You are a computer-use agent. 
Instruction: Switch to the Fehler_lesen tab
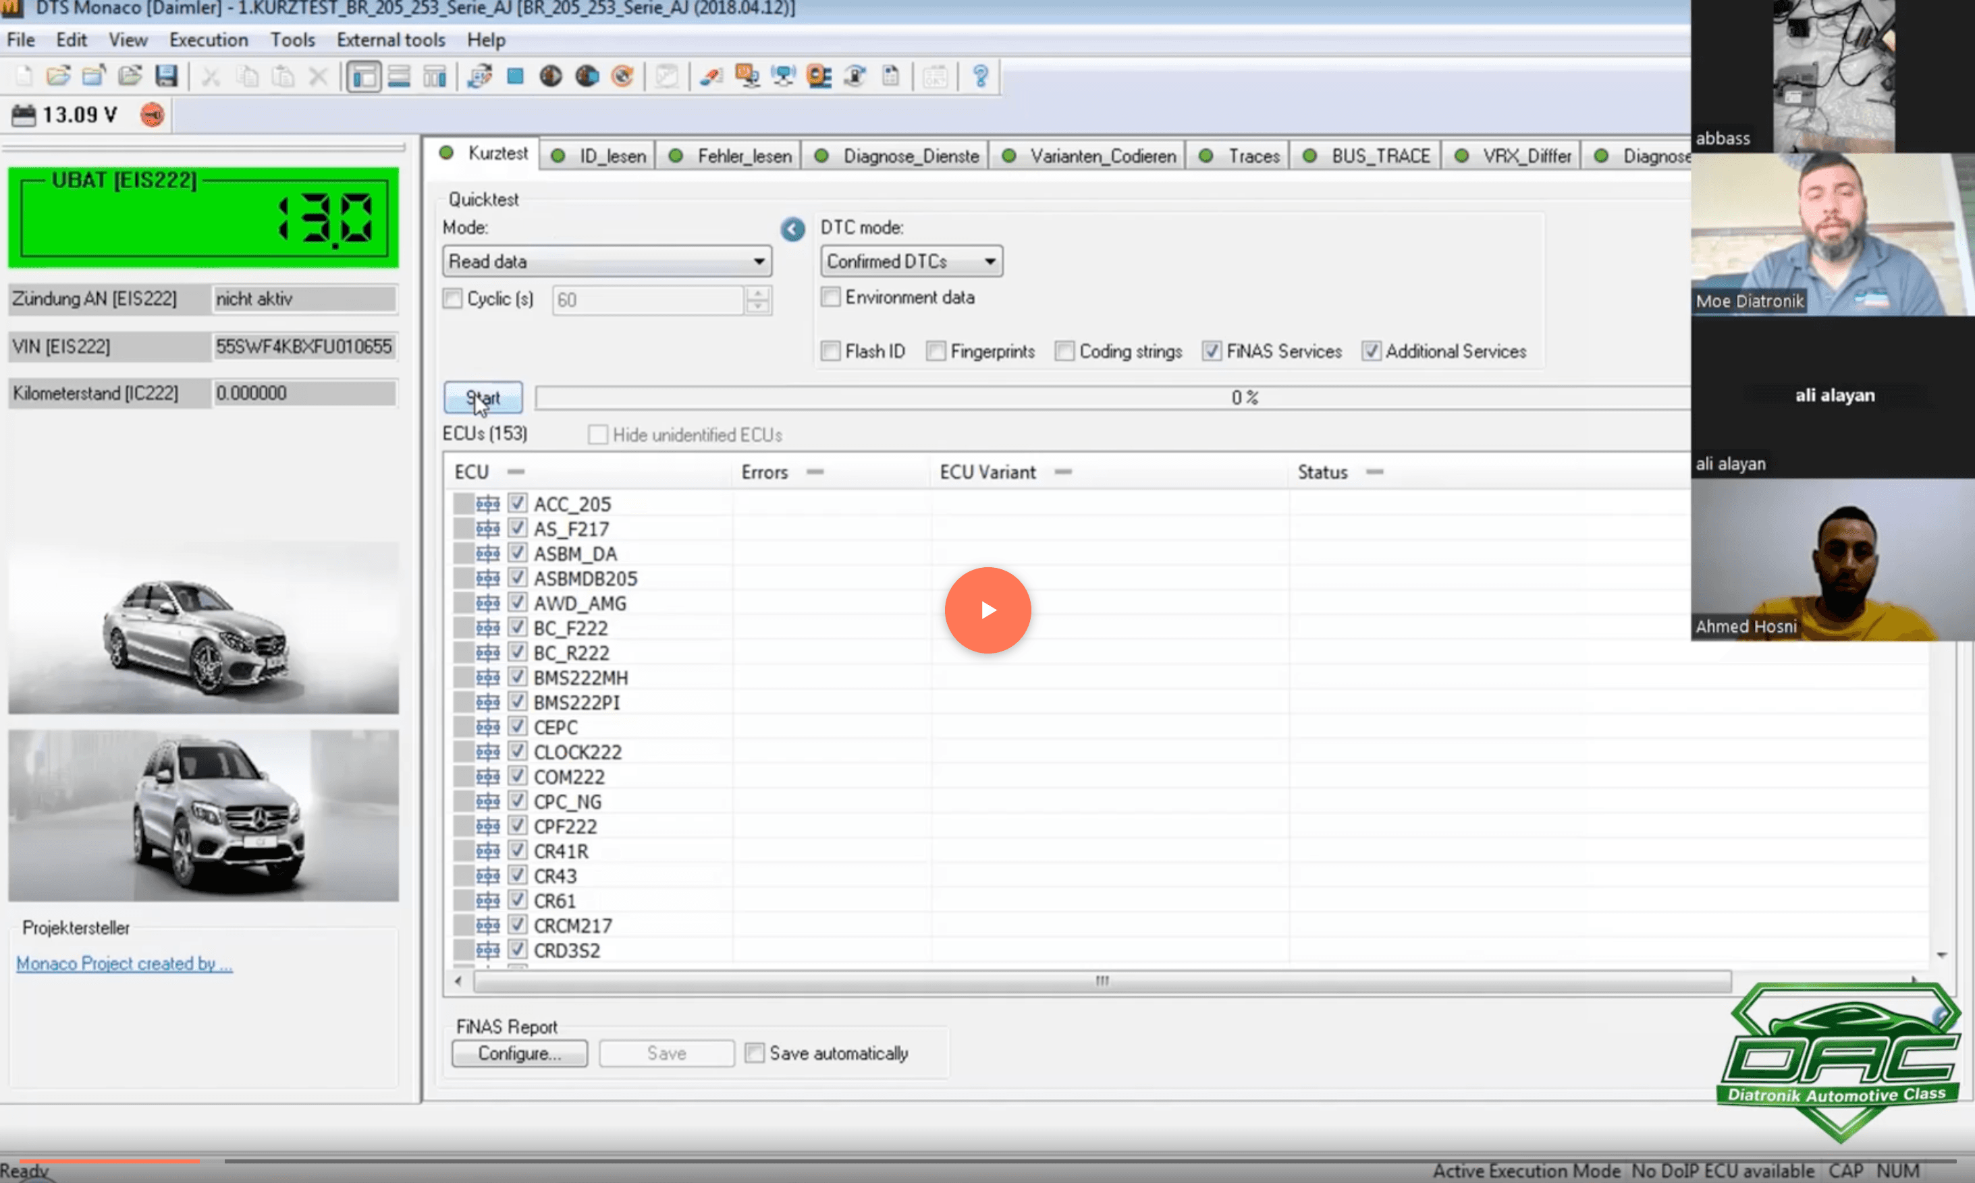[x=730, y=155]
